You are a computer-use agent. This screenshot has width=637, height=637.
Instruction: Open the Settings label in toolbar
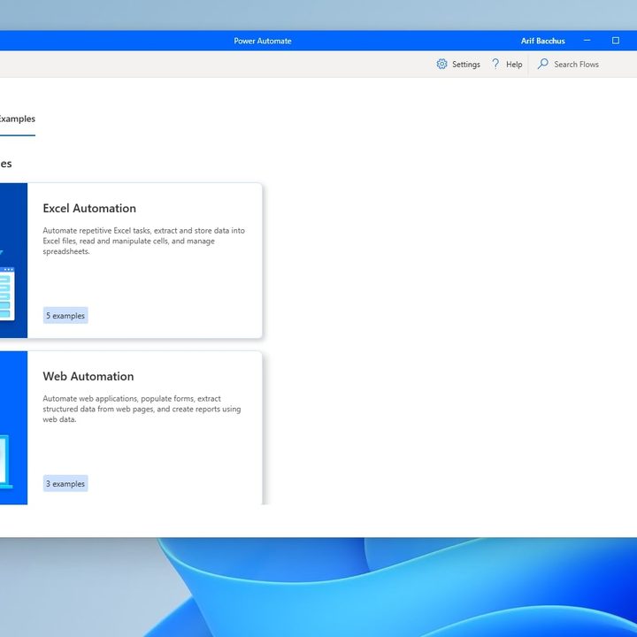[x=466, y=65]
